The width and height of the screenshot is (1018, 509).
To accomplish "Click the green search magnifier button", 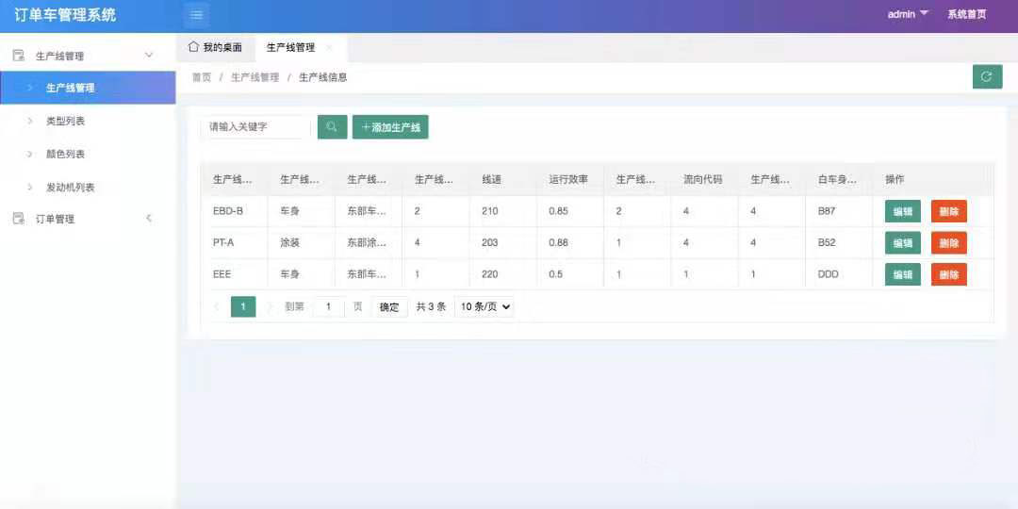I will [x=332, y=127].
